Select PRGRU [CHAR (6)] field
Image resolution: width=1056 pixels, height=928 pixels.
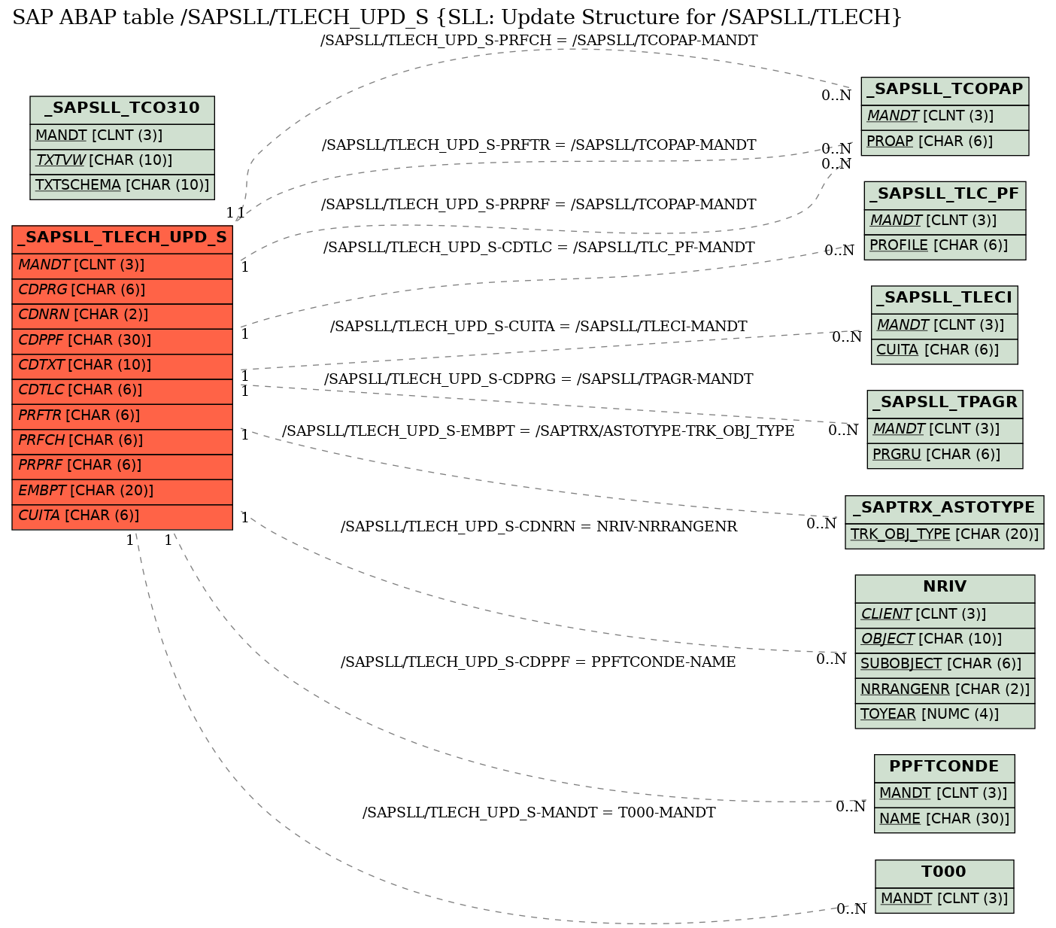click(945, 455)
